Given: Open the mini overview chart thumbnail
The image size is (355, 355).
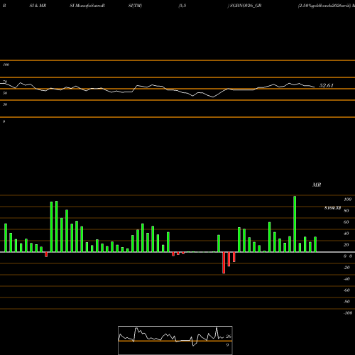Looking at the screenshot, I should pos(175,340).
